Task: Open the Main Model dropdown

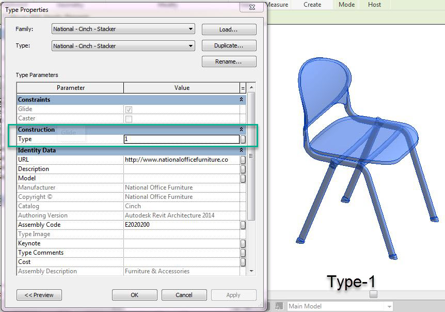Action: (389, 305)
